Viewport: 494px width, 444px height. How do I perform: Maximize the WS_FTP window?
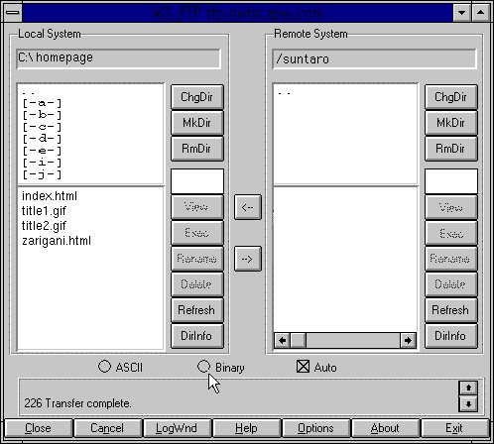480,13
